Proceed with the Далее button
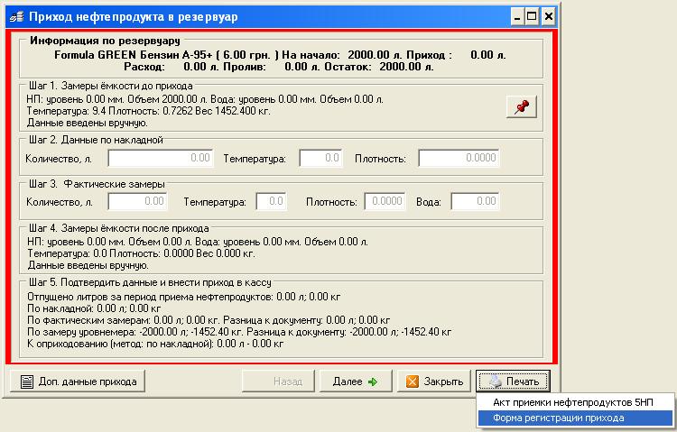The height and width of the screenshot is (432, 677). coord(356,381)
